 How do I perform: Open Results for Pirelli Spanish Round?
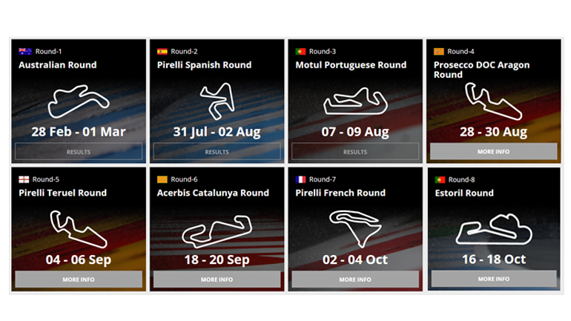217,152
